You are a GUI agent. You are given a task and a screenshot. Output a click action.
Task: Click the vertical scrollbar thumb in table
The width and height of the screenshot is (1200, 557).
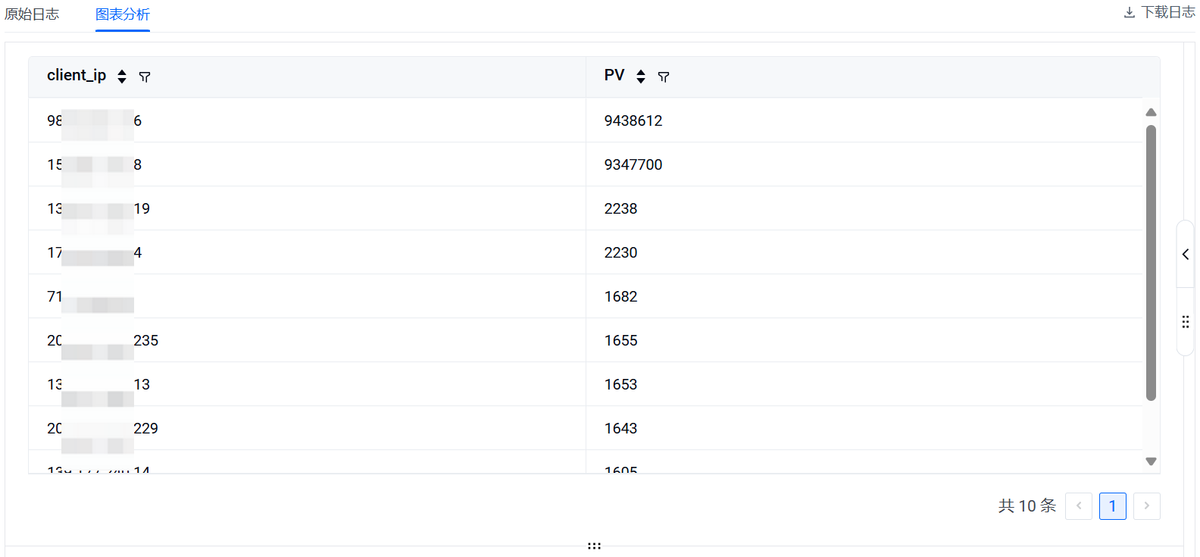coord(1151,262)
